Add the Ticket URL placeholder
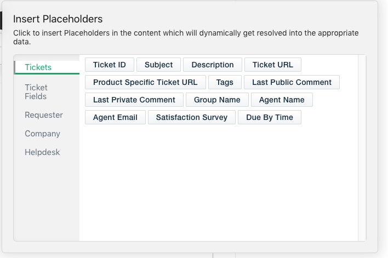The height and width of the screenshot is (258, 388). [272, 65]
